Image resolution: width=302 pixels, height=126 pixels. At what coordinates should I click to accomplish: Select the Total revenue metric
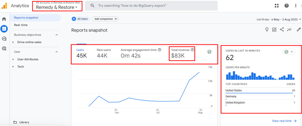pyautogui.click(x=182, y=53)
